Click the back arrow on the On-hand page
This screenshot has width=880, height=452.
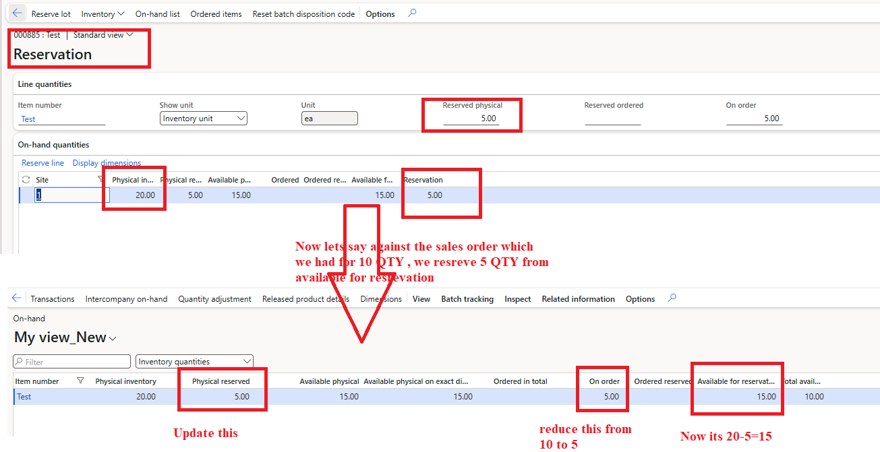(18, 298)
